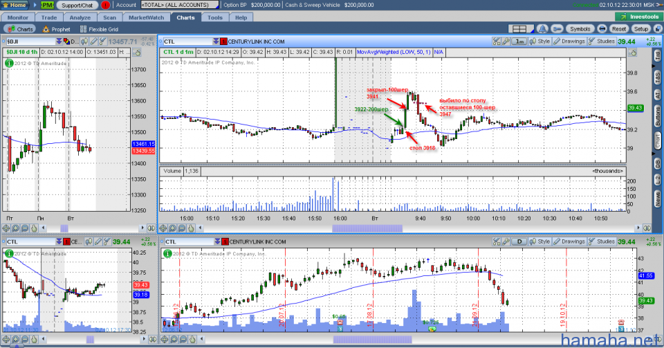Click the print chart icon
The image size is (664, 348).
[x=602, y=29]
